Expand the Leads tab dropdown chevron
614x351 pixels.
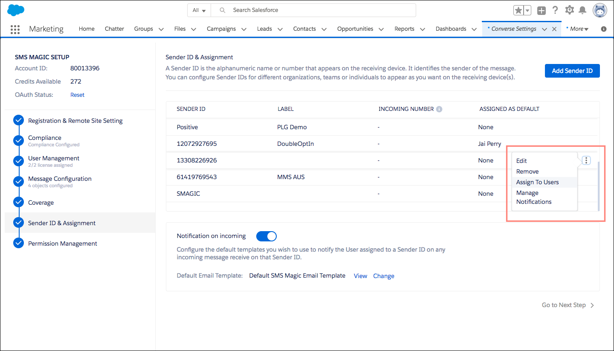coord(280,29)
